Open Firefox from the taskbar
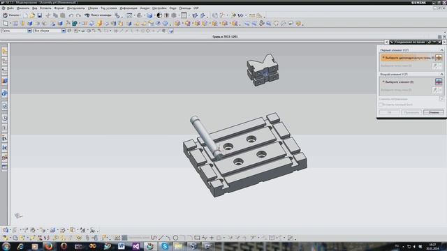Viewport: 447px width, 251px height. [x=49, y=246]
